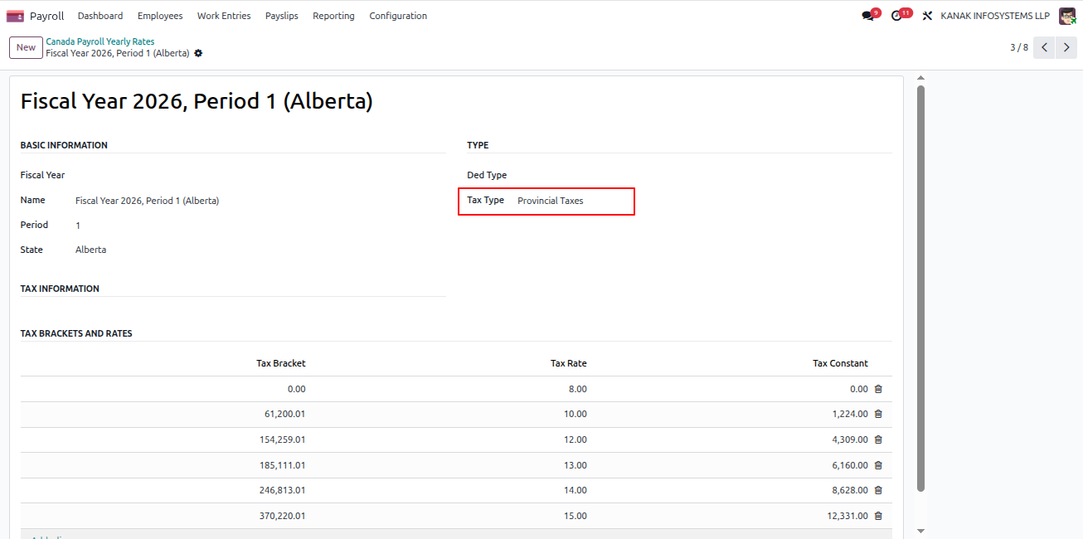Click the vertical scrollbar thumb

pos(920,288)
